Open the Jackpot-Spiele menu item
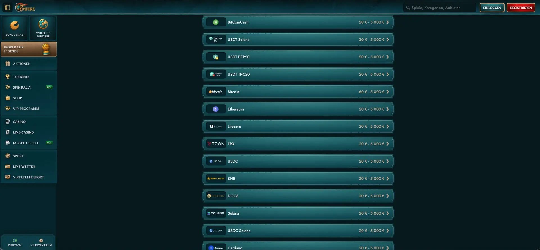Viewport: 540px width, 250px height. (29, 143)
